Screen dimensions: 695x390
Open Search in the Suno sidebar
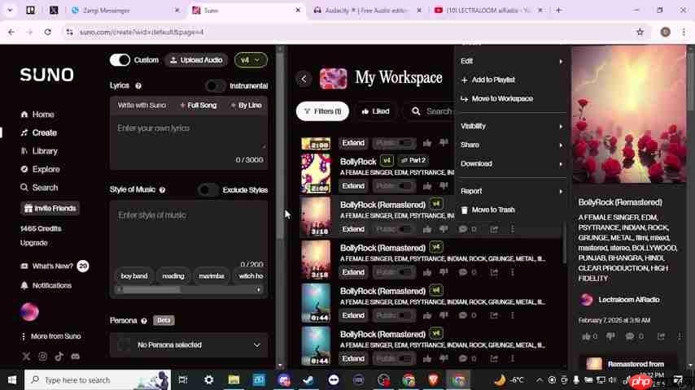pos(39,188)
